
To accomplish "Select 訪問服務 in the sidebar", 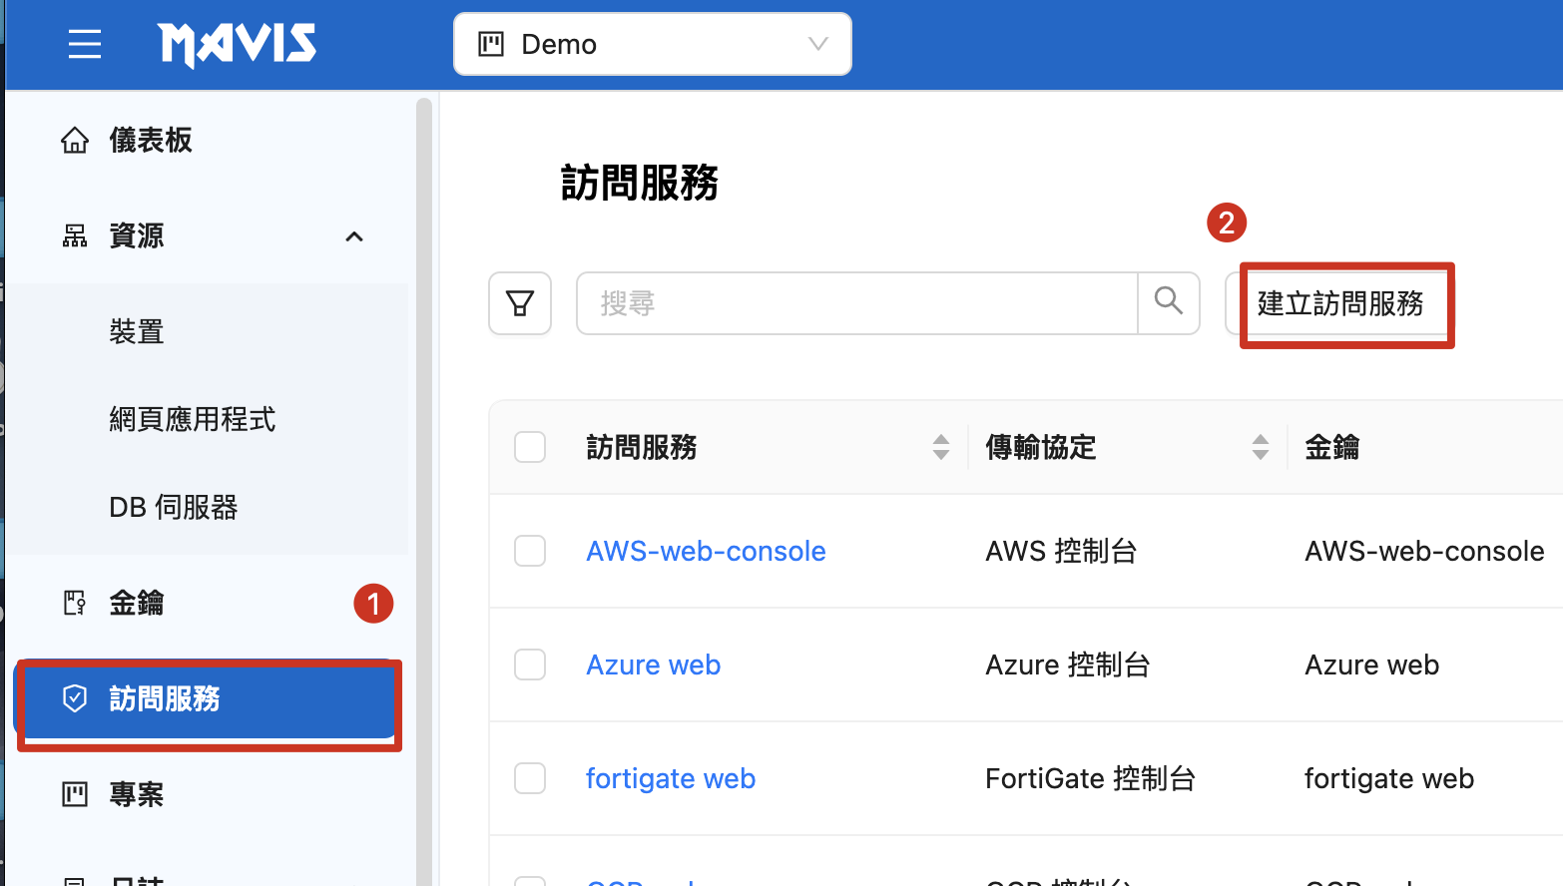I will click(208, 698).
